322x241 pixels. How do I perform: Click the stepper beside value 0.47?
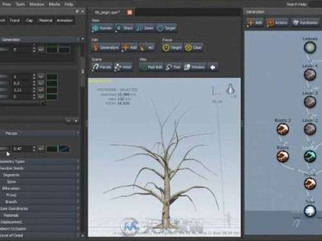pos(34,148)
